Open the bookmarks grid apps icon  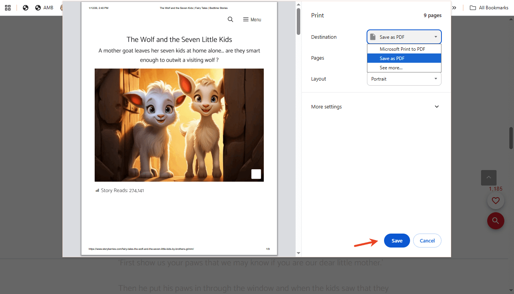8,7
